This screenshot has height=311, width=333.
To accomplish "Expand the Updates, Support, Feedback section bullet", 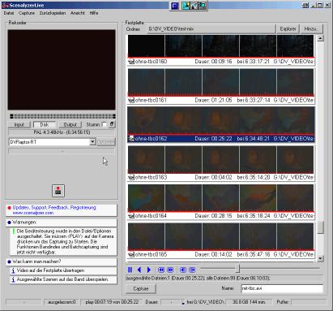I will click(x=9, y=208).
